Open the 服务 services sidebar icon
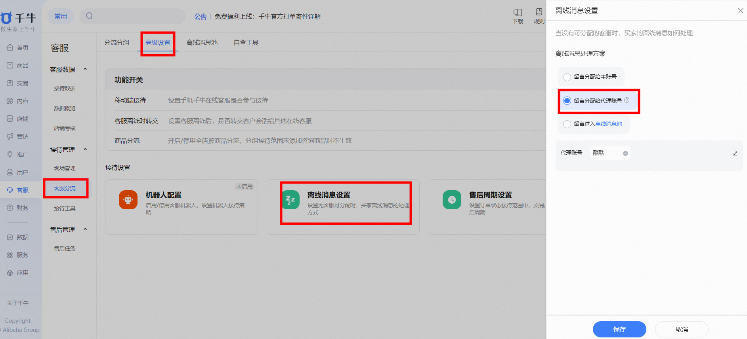Viewport: 747px width, 339px height. coord(10,255)
